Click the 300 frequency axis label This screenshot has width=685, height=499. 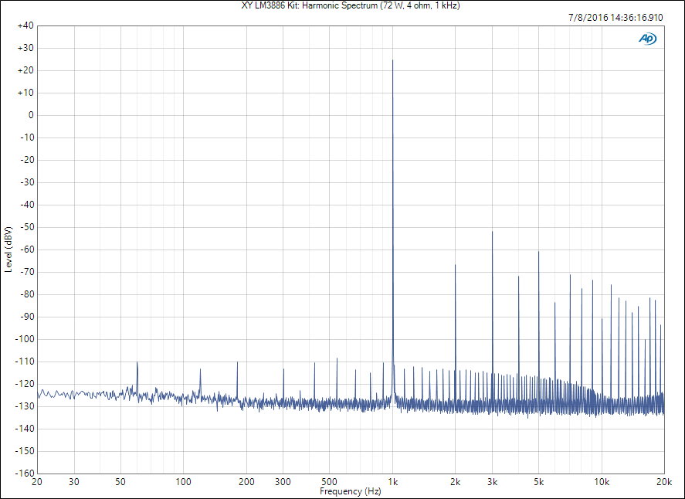click(283, 482)
